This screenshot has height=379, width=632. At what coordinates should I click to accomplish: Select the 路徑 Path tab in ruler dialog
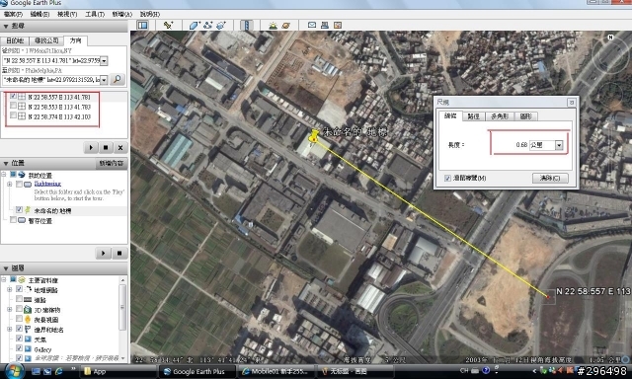tap(474, 116)
